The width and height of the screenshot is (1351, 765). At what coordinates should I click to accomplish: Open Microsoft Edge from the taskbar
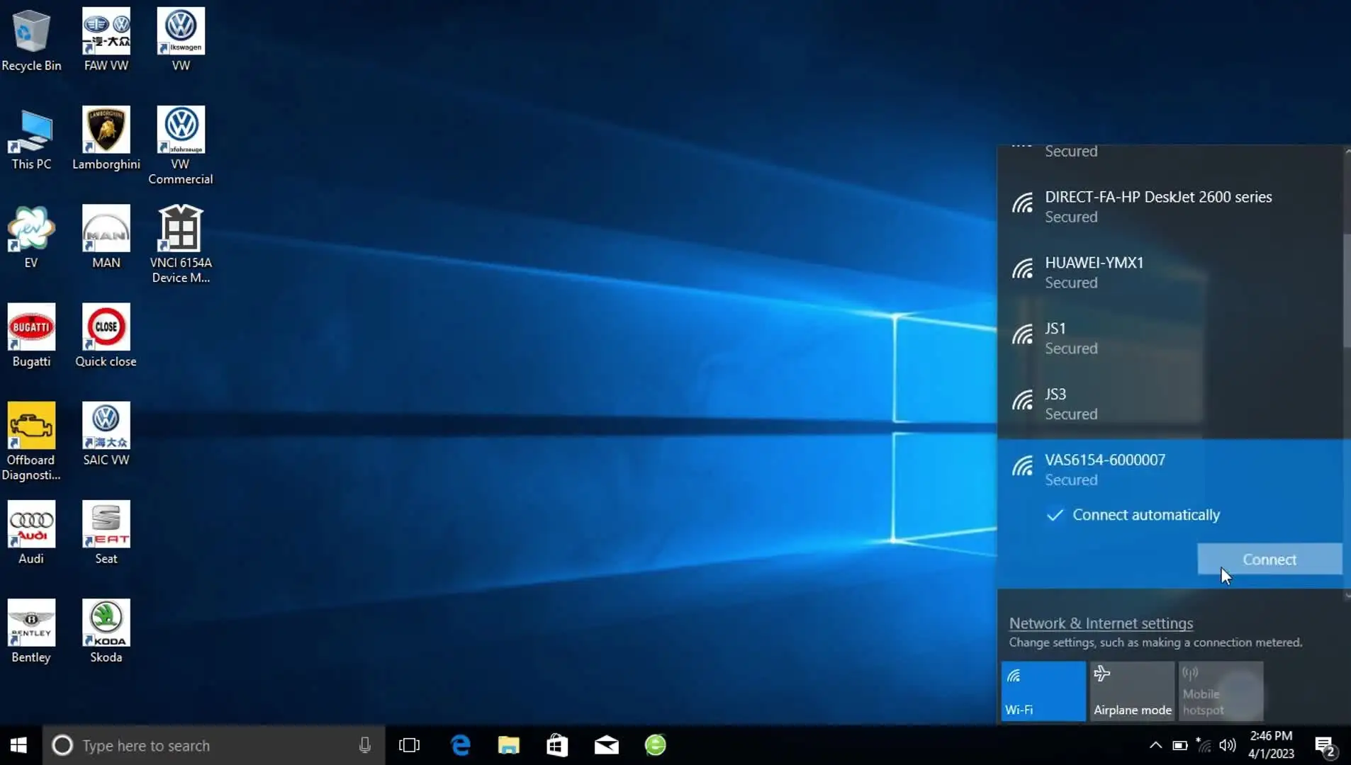tap(461, 745)
